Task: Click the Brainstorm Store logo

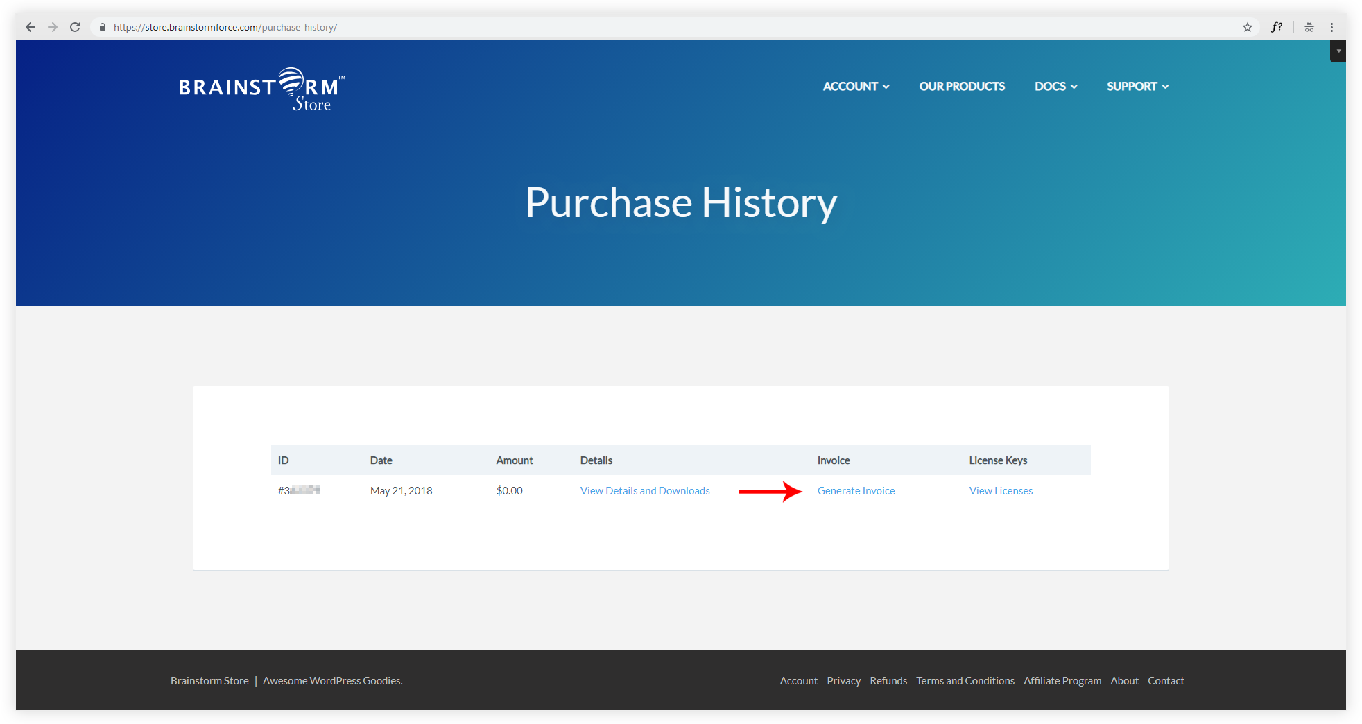Action: 261,89
